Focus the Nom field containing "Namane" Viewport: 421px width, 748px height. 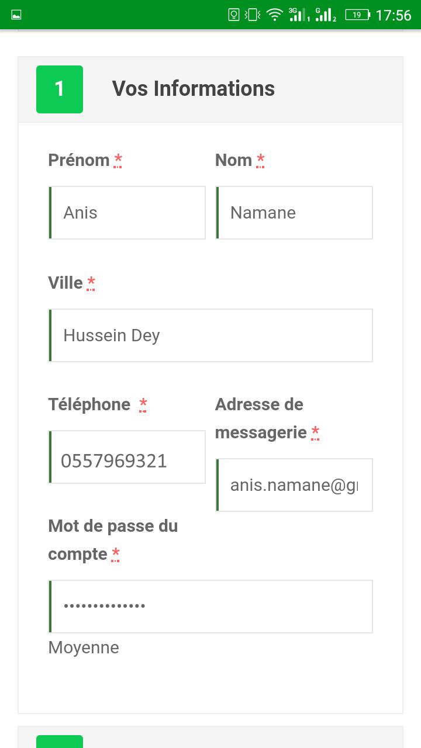point(294,213)
